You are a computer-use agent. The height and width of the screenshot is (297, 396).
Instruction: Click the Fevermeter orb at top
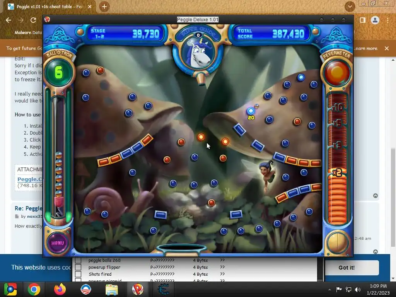pyautogui.click(x=337, y=73)
